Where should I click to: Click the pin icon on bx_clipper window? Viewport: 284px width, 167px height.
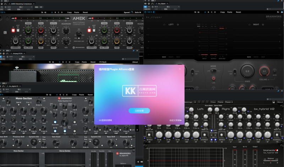[x=278, y=1]
